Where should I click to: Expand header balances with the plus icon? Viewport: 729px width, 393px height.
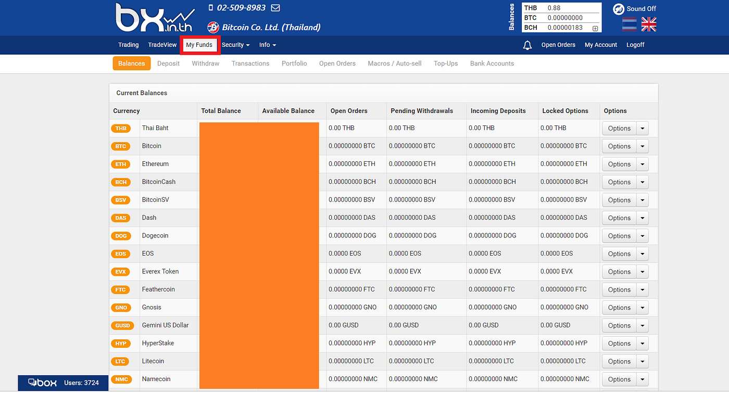click(x=595, y=28)
